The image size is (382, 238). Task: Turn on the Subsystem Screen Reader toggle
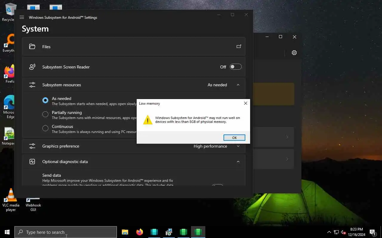pyautogui.click(x=235, y=67)
